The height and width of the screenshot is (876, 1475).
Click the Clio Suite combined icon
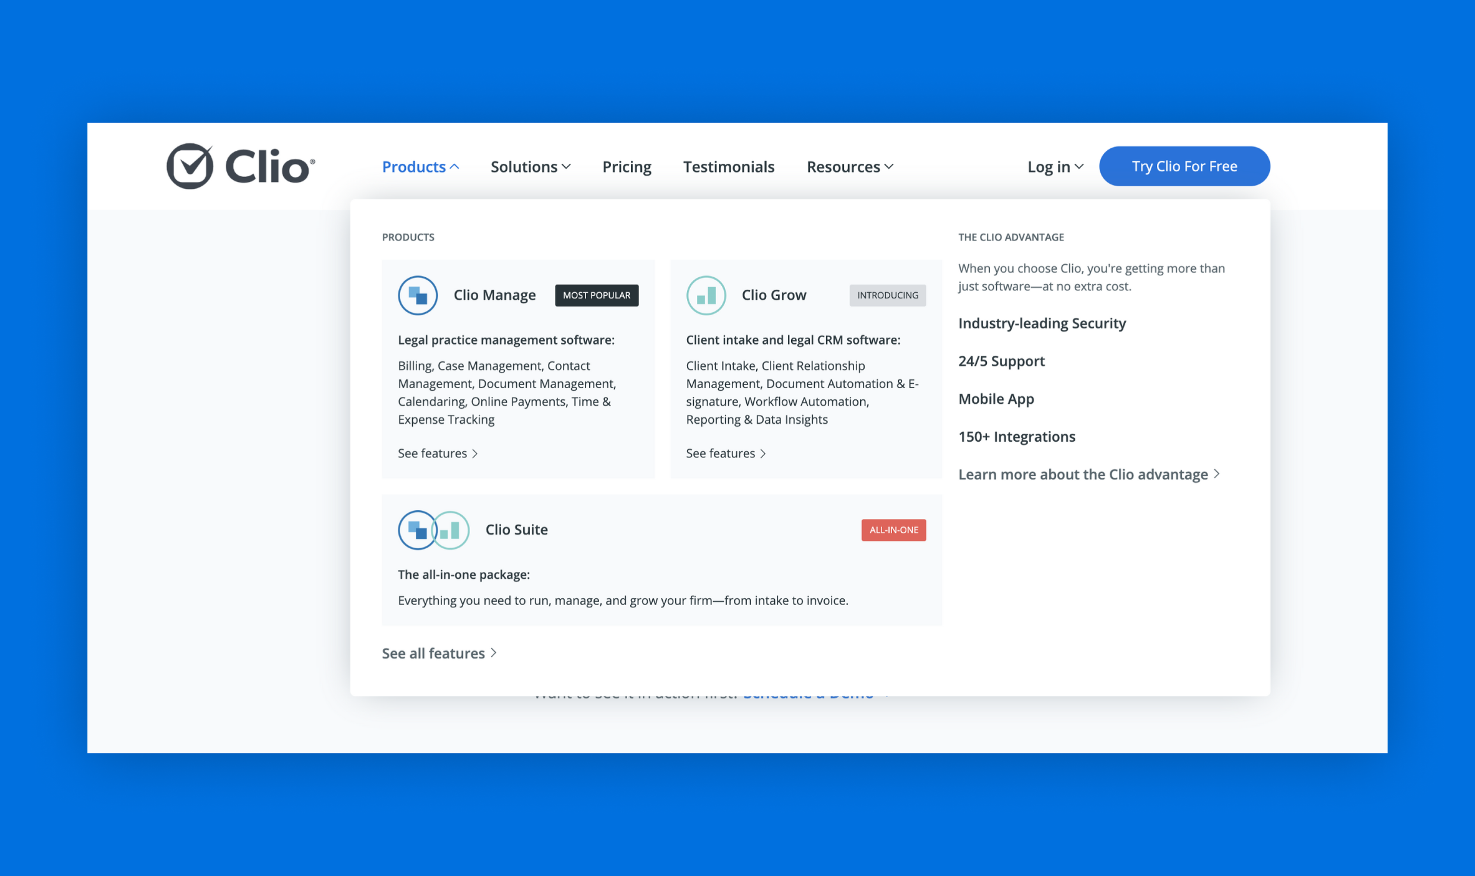click(433, 529)
